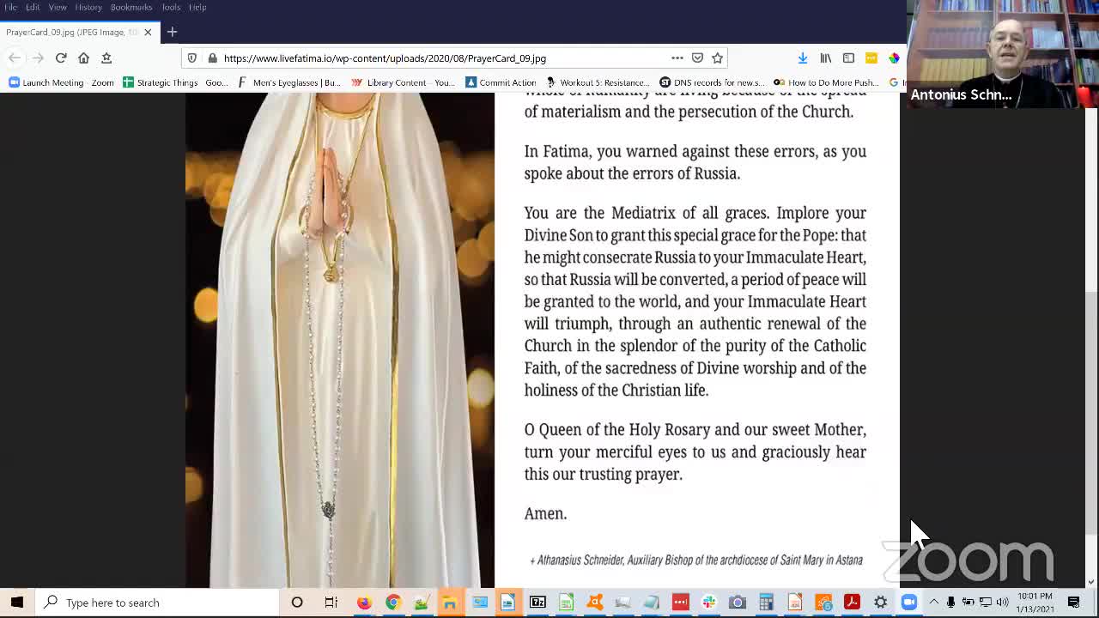Open a new browser tab

[x=172, y=32]
